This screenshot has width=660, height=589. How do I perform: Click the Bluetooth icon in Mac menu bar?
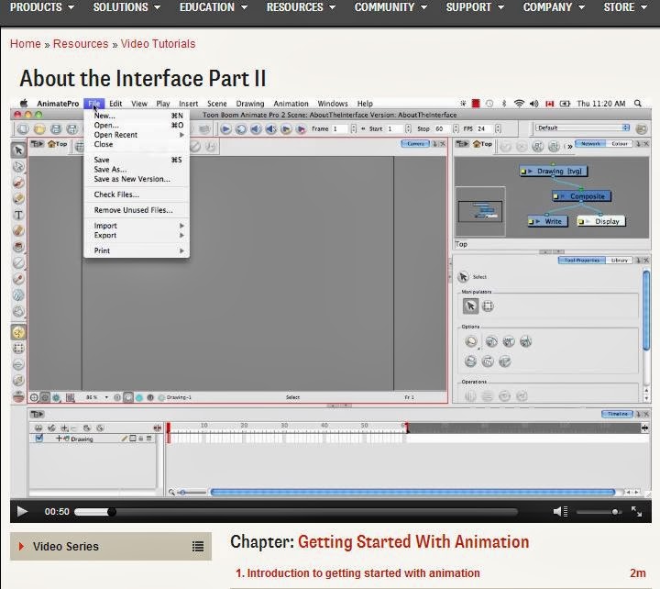point(504,104)
